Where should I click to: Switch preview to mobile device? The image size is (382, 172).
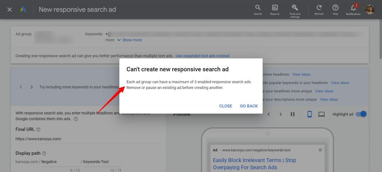tap(310, 114)
